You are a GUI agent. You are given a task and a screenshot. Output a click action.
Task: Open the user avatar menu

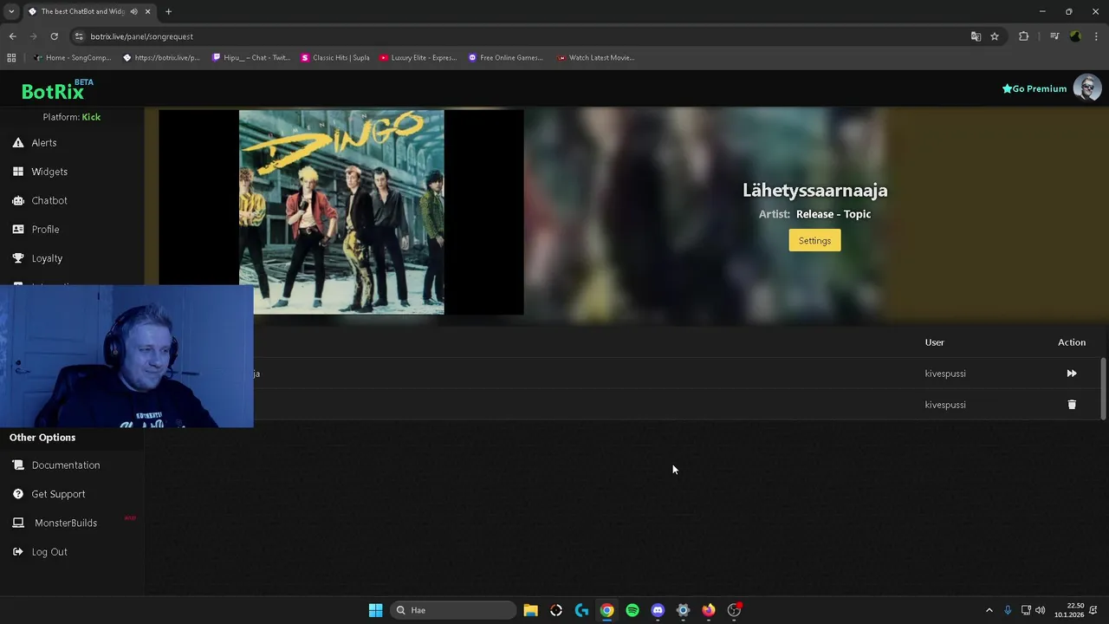(1087, 88)
